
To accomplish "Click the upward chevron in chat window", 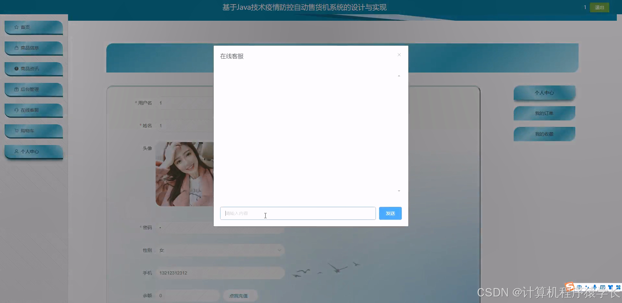I will click(x=399, y=75).
